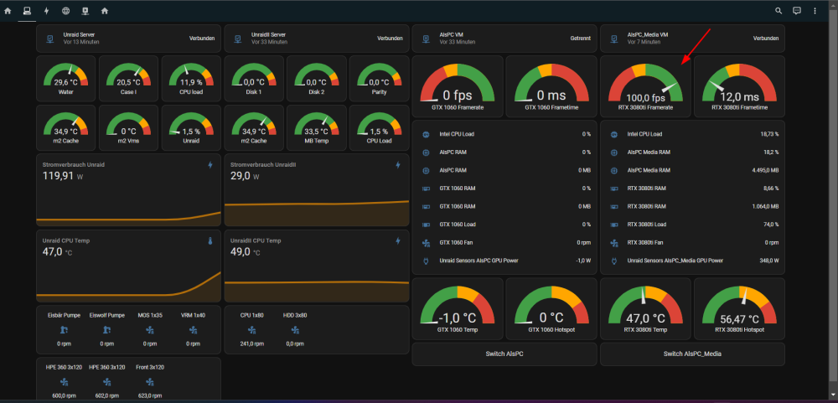This screenshot has height=403, width=838.
Task: Open the Unraid CPU Temp thermometer icon
Action: 210,241
